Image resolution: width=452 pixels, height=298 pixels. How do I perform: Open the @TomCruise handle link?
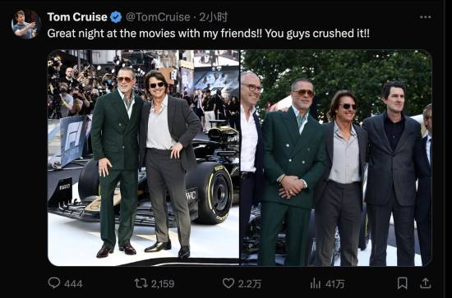pyautogui.click(x=158, y=17)
